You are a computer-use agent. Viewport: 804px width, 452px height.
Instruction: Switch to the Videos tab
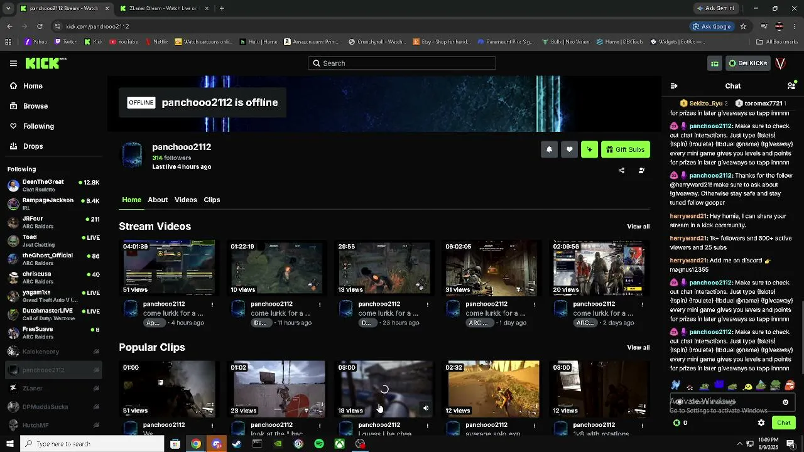tap(186, 200)
